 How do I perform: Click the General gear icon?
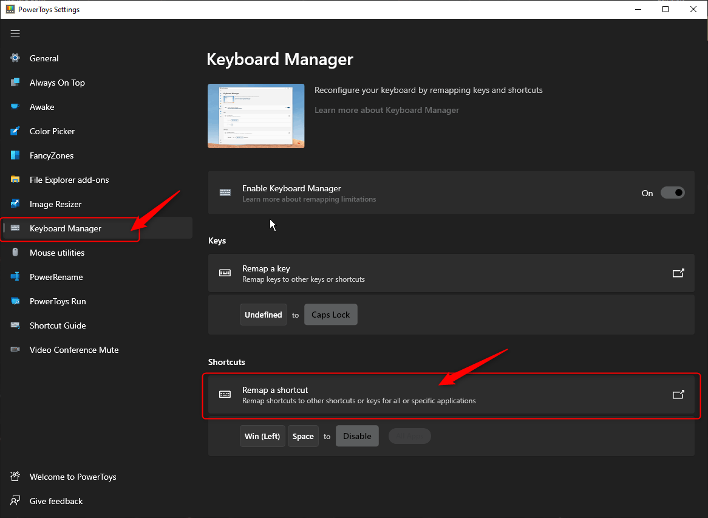coord(15,58)
